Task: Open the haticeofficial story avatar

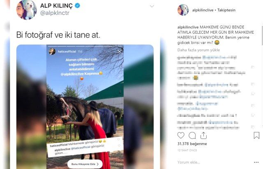Action: coord(52,51)
